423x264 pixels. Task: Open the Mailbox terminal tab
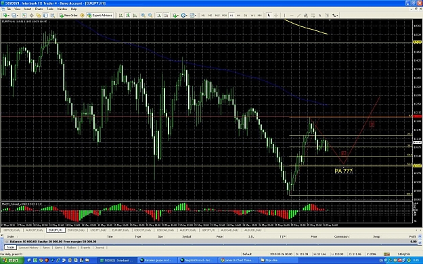click(71, 248)
